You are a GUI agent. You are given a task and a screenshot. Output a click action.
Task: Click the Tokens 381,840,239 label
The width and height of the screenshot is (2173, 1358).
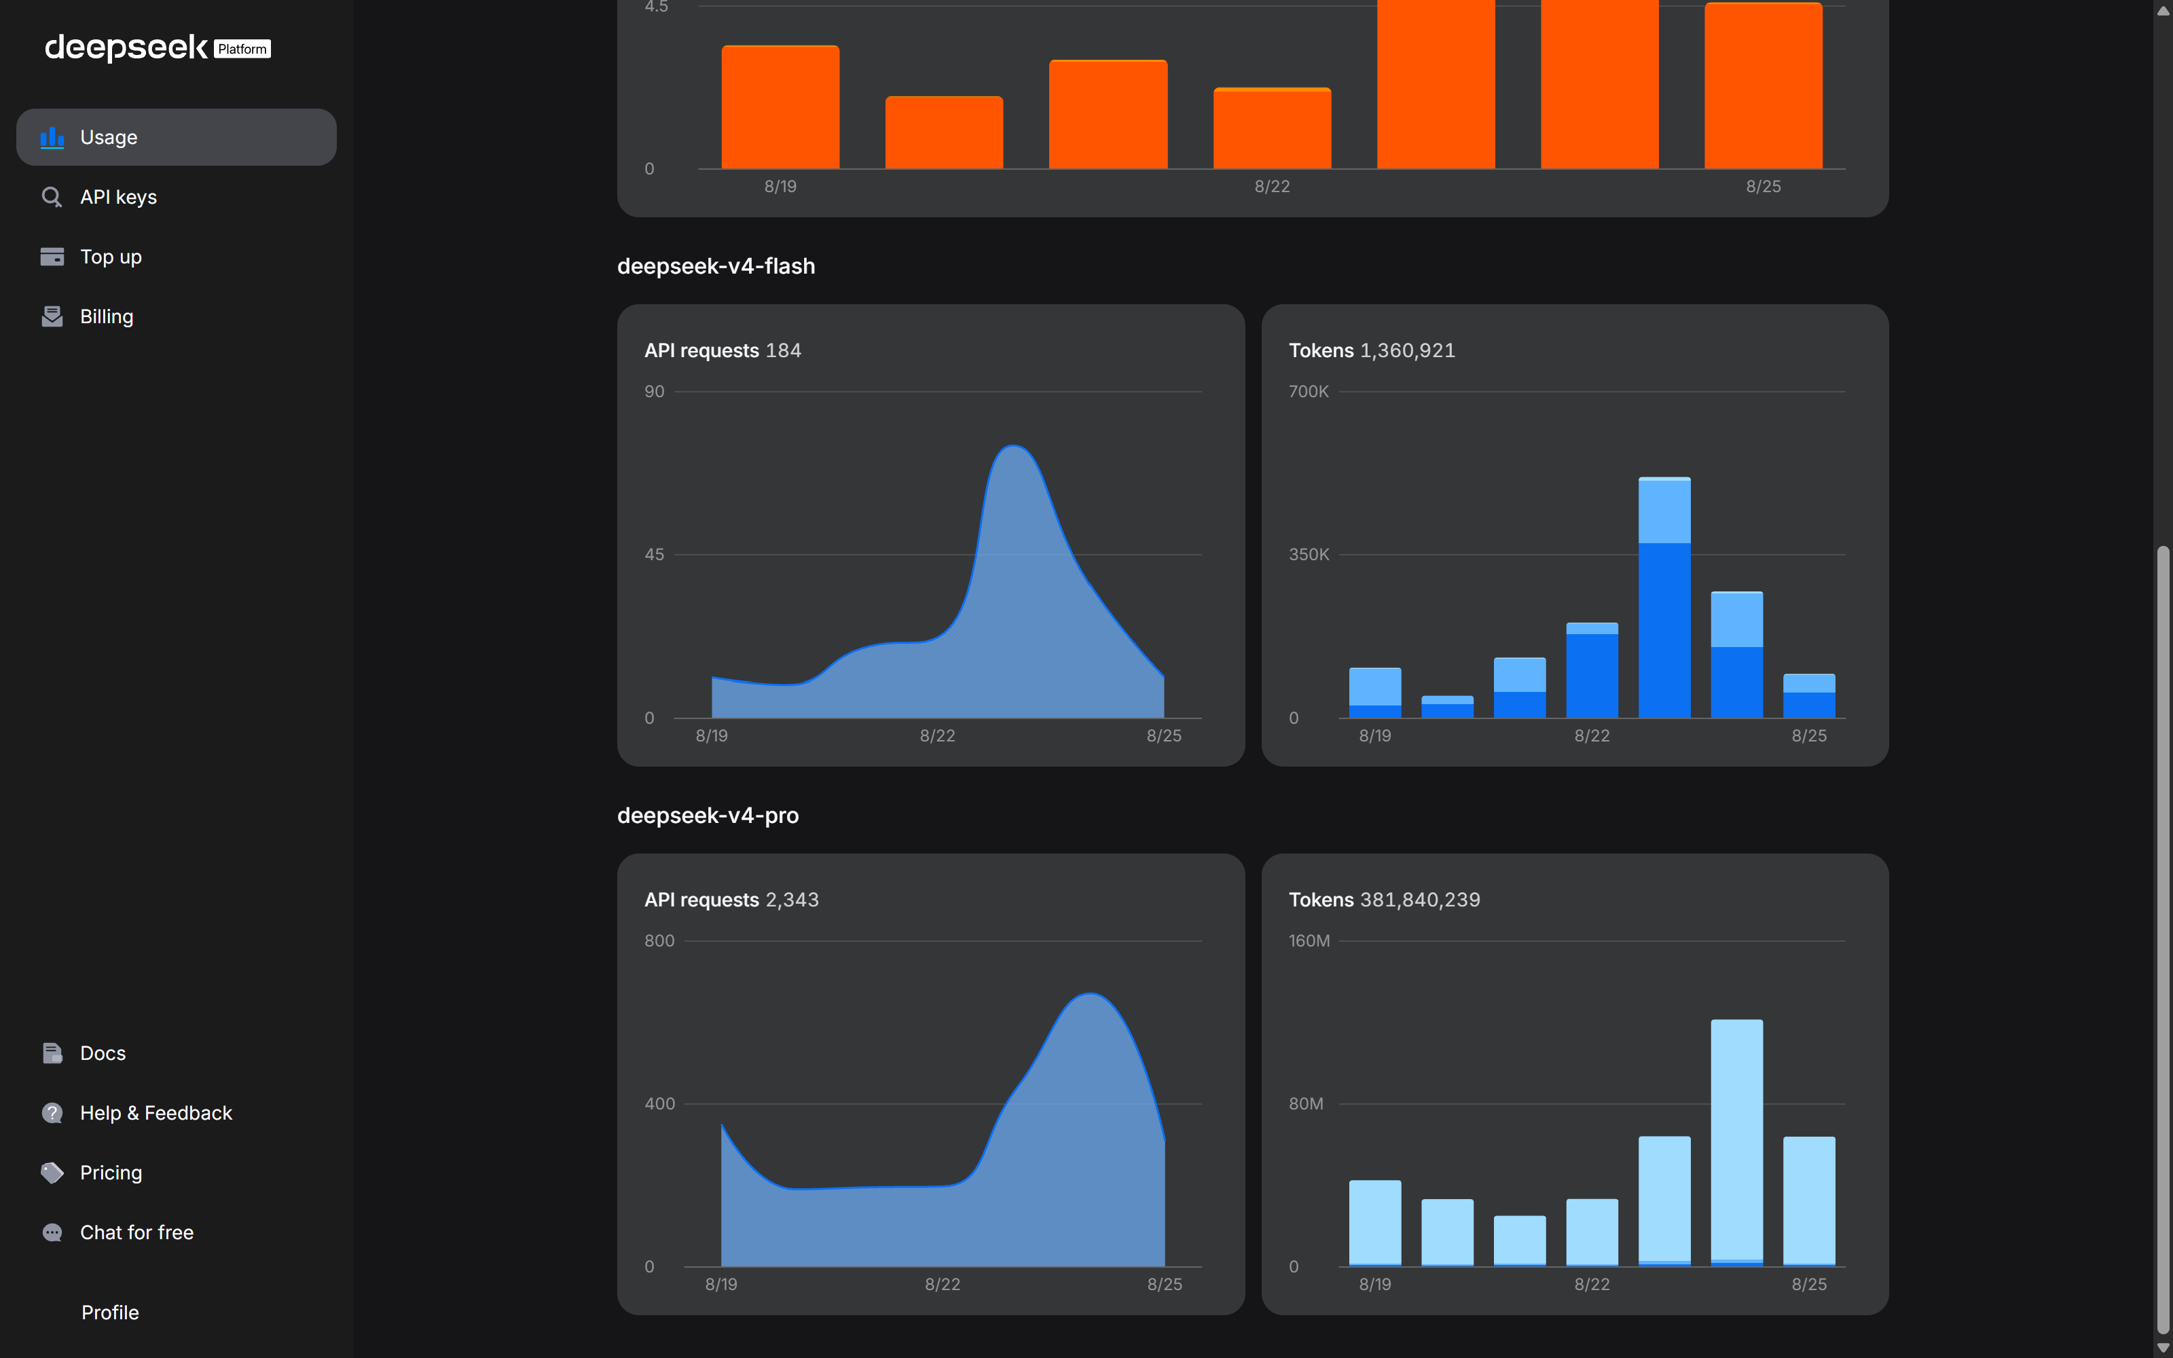[x=1385, y=899]
